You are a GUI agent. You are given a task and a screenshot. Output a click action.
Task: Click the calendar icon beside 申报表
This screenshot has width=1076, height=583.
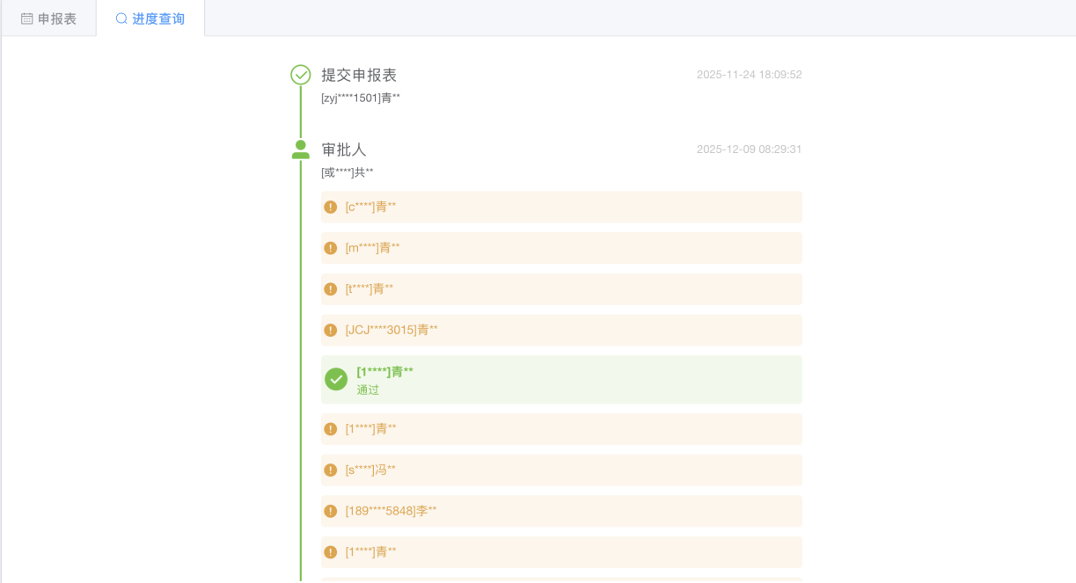27,18
